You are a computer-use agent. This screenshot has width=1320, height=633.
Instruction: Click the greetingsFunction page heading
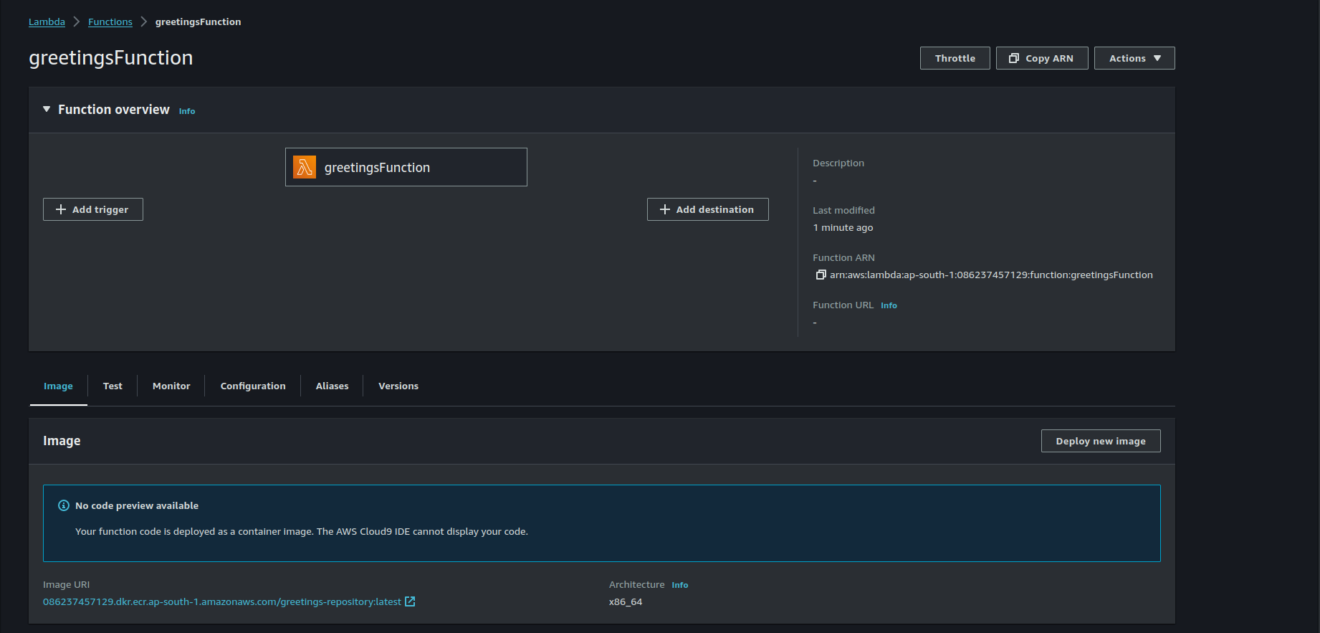(111, 57)
